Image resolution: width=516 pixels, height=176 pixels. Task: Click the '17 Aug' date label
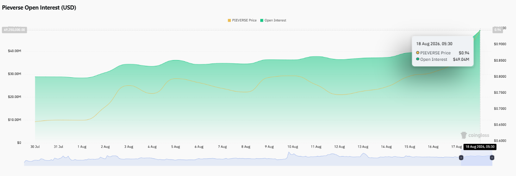click(456, 147)
